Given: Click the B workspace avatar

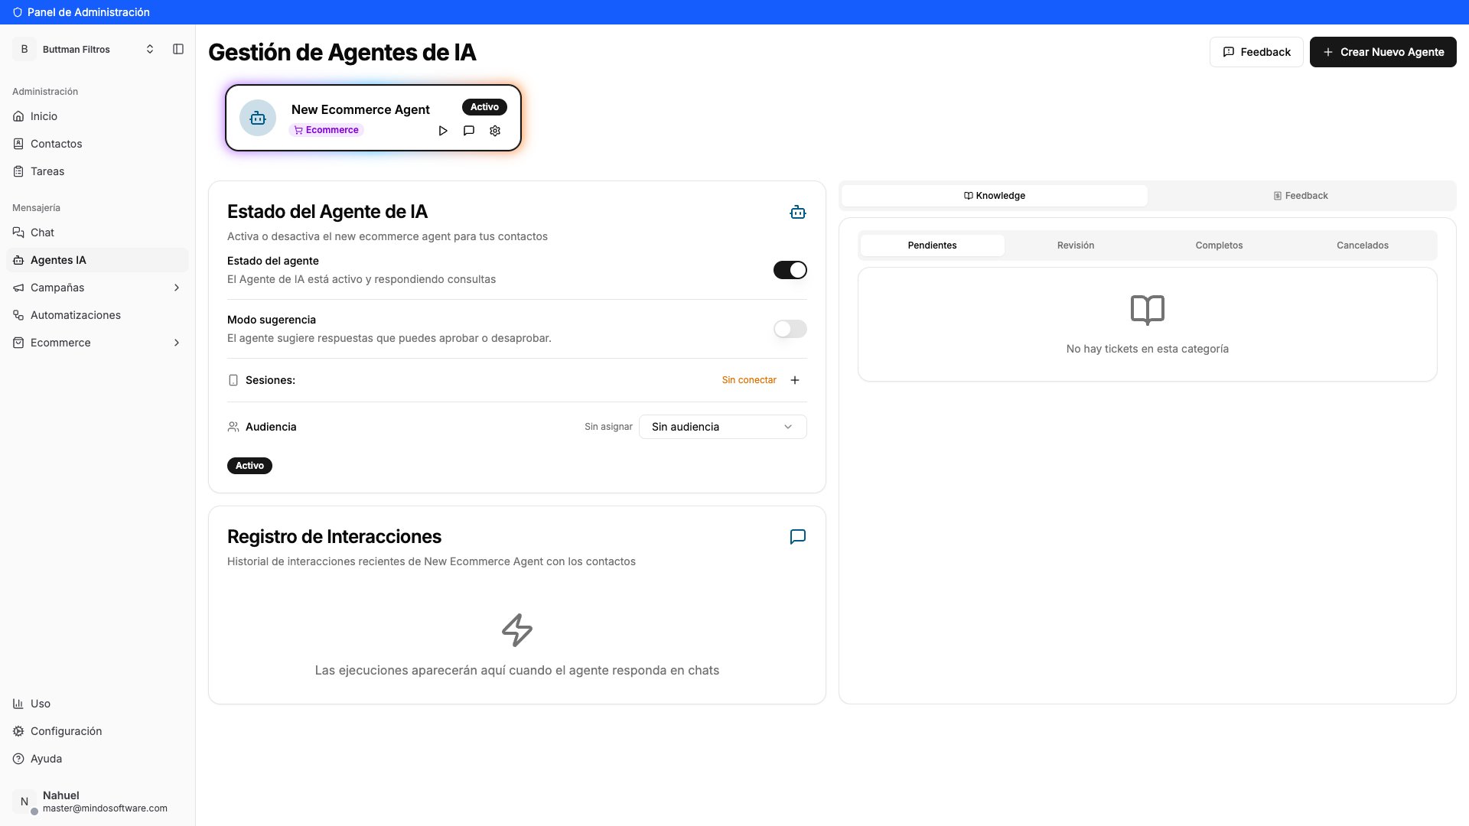Looking at the screenshot, I should 24,49.
